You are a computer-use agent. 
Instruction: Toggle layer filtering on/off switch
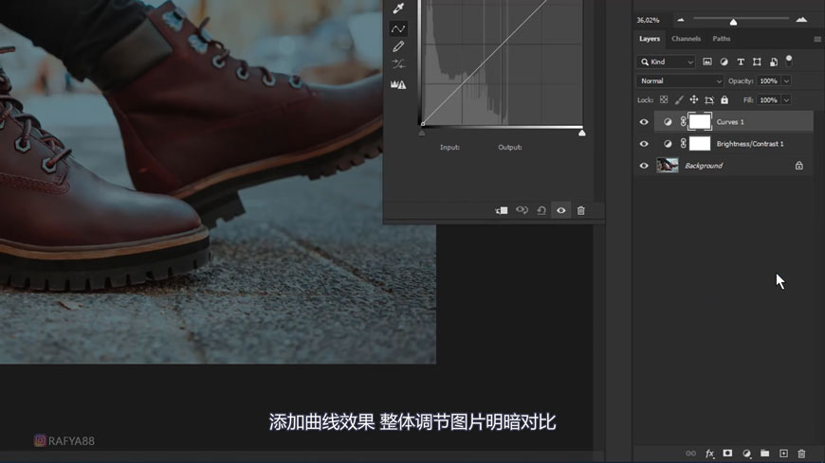[789, 61]
